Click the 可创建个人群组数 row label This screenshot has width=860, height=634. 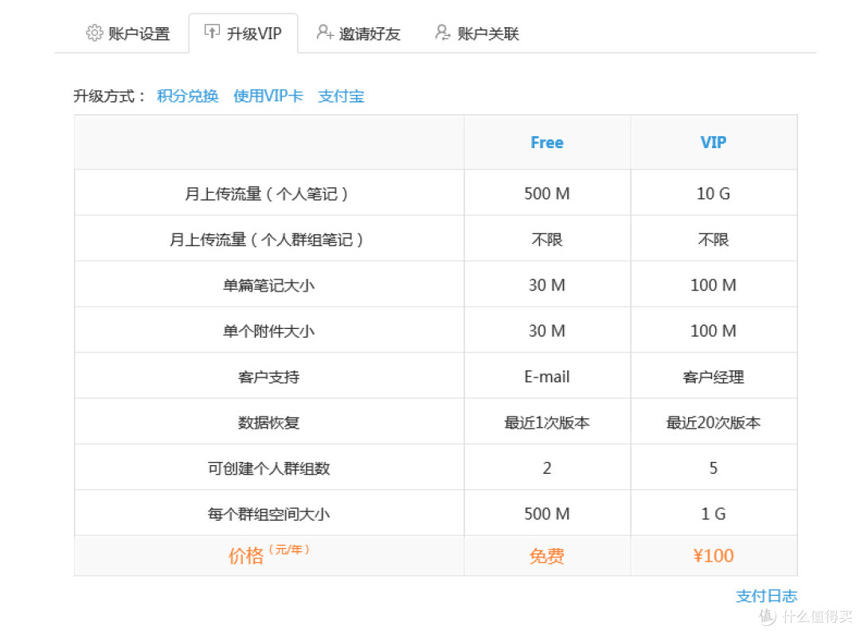(268, 468)
